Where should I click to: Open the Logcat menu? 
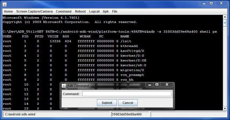pos(94,11)
